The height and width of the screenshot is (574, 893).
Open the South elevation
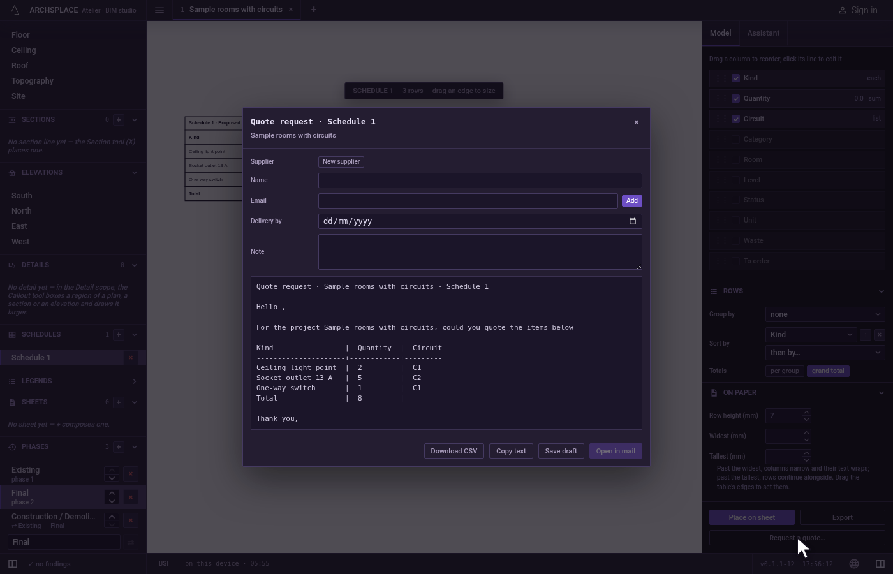22,196
